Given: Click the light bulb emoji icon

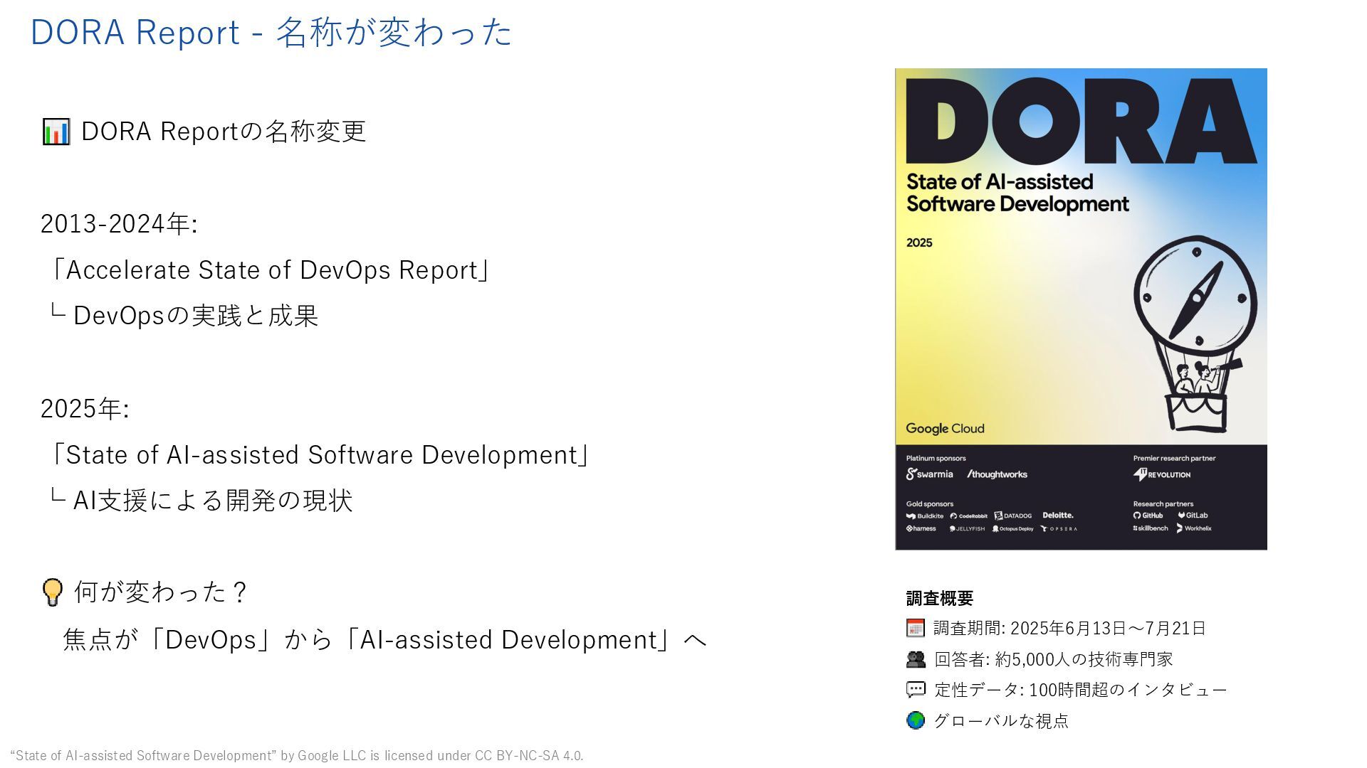Looking at the screenshot, I should click(53, 592).
